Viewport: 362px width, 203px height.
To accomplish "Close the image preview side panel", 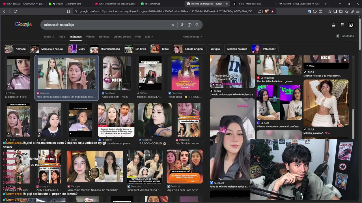I will [345, 60].
